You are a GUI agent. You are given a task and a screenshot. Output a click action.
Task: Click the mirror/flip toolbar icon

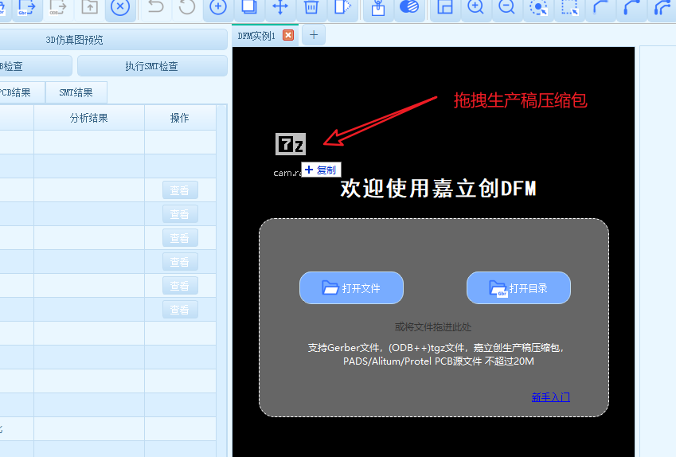(342, 7)
